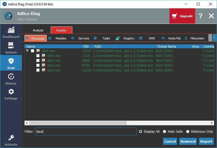Click the help question mark icon
Viewport: 217px width, 148px height.
click(200, 16)
